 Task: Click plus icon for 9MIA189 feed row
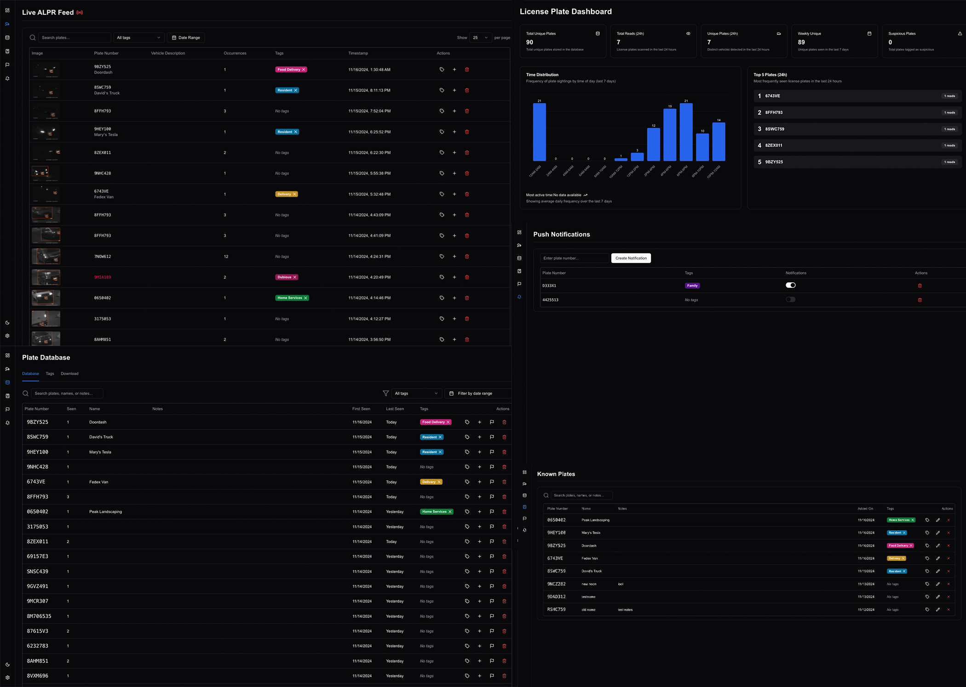click(x=454, y=277)
